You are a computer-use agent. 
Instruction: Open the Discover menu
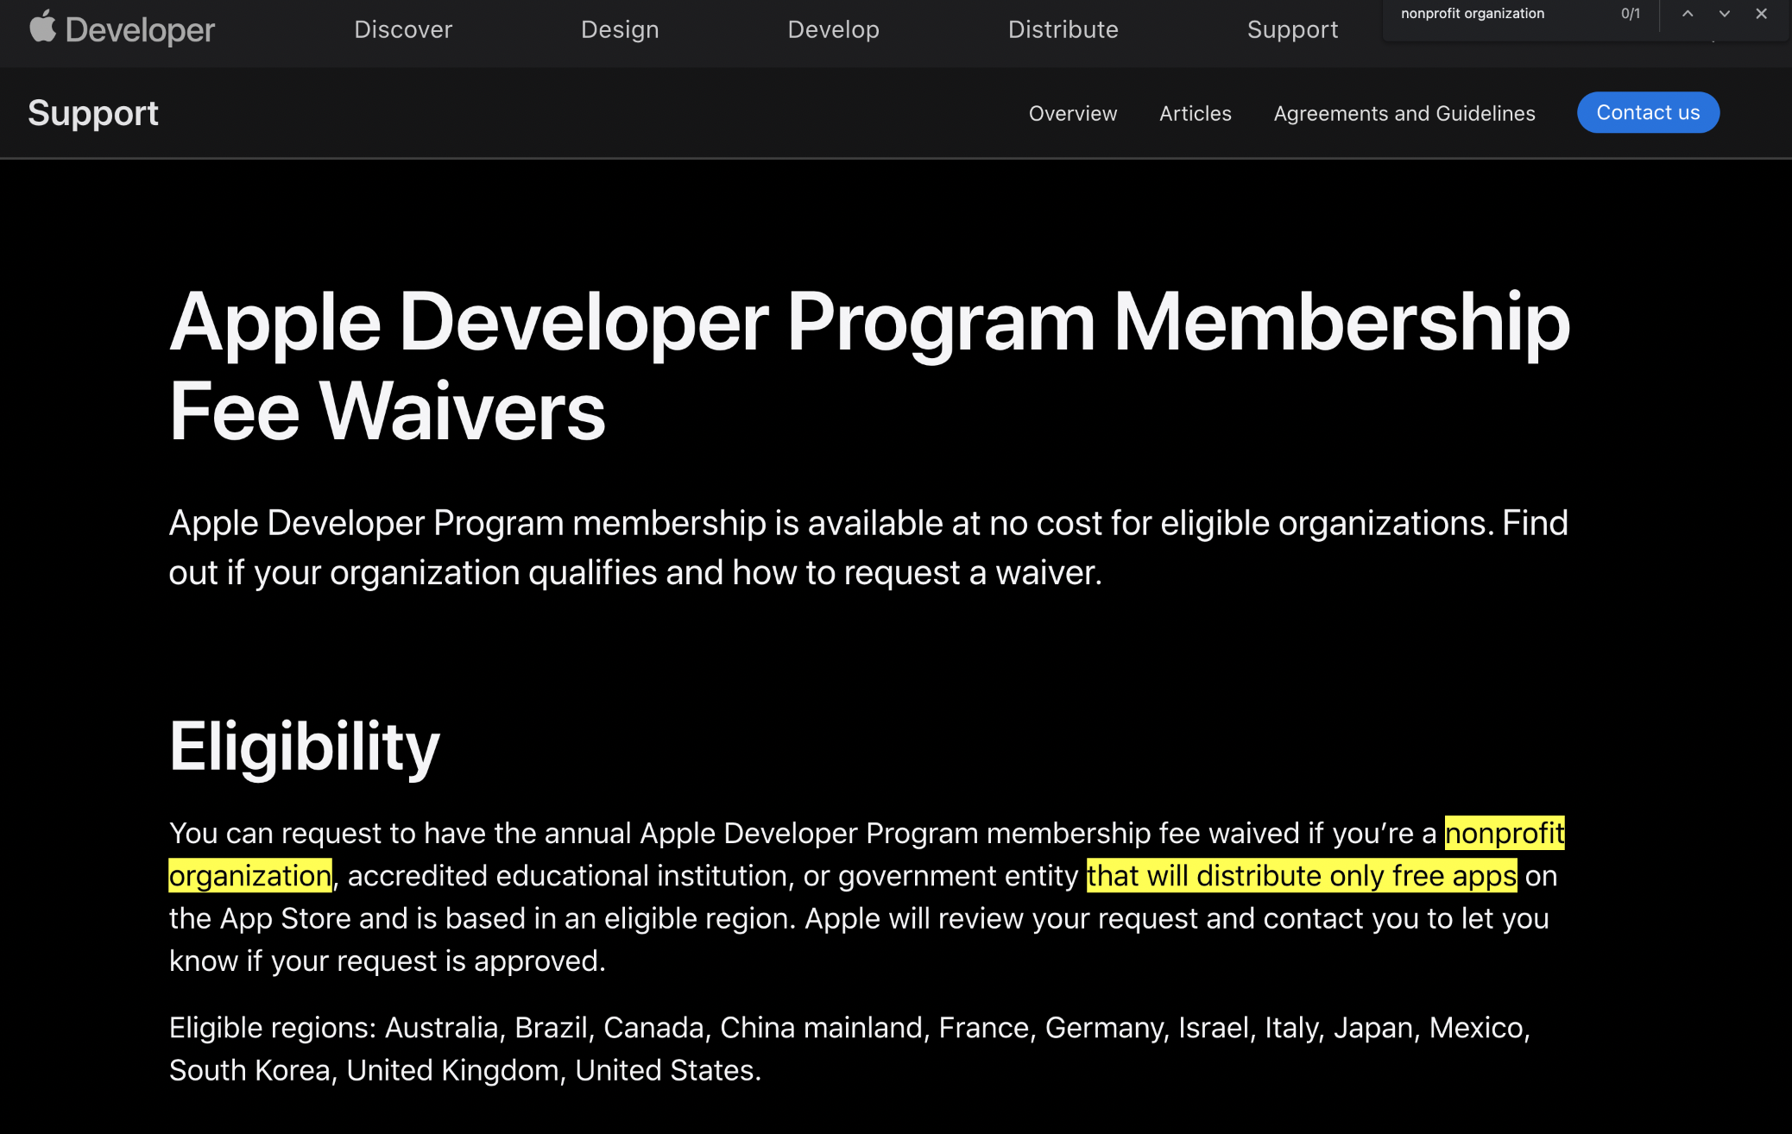point(403,30)
